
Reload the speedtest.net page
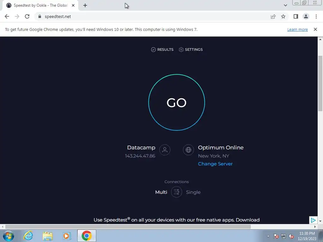pyautogui.click(x=27, y=16)
